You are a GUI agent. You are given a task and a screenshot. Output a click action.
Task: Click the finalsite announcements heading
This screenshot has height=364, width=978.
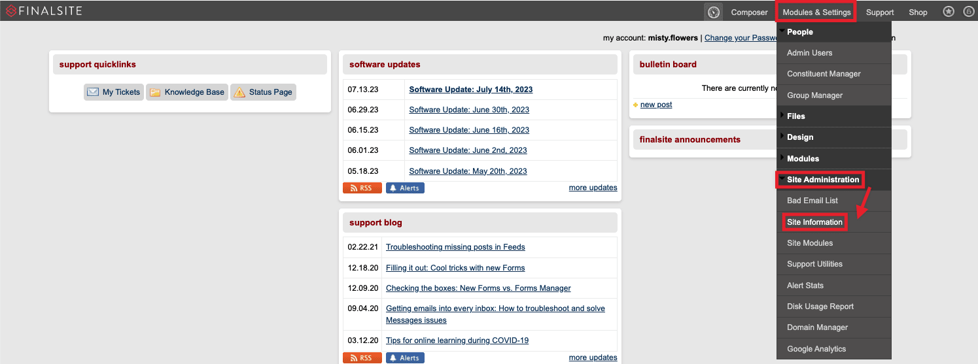[x=690, y=139]
